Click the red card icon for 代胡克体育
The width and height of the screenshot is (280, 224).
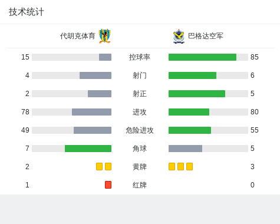tap(108, 185)
